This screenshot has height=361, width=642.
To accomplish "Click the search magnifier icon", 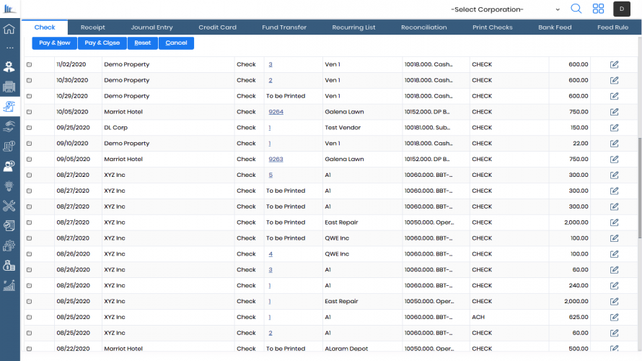I will click(x=576, y=9).
